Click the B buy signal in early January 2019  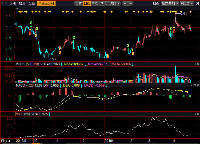pyautogui.click(x=108, y=56)
